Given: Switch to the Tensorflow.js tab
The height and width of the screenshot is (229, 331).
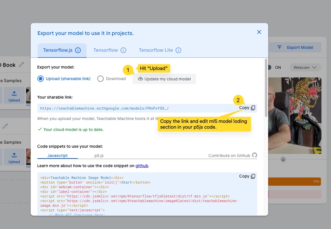Looking at the screenshot, I should [x=62, y=50].
